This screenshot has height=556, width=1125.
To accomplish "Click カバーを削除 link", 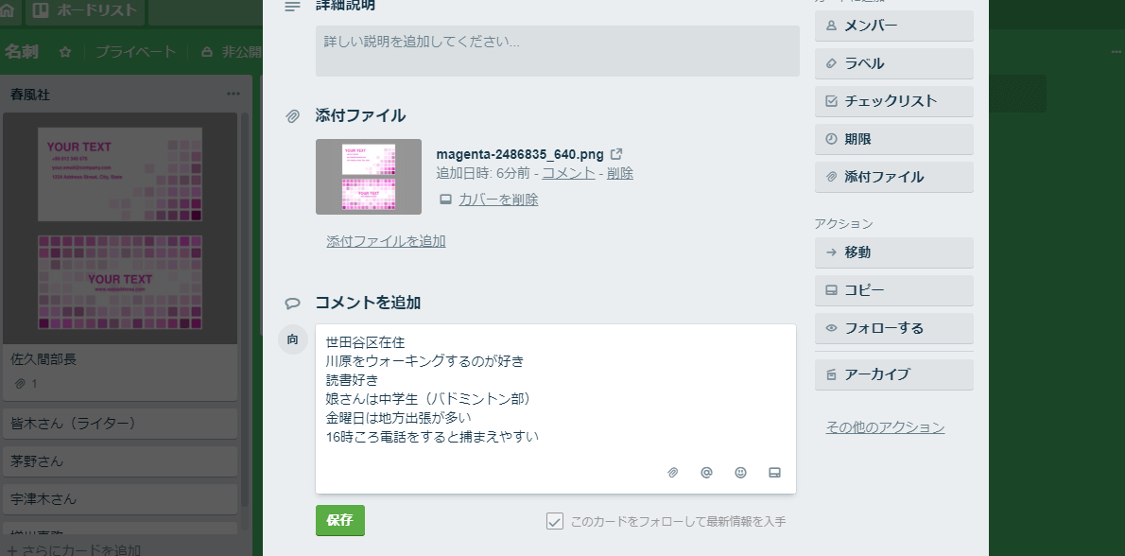I will tap(498, 200).
